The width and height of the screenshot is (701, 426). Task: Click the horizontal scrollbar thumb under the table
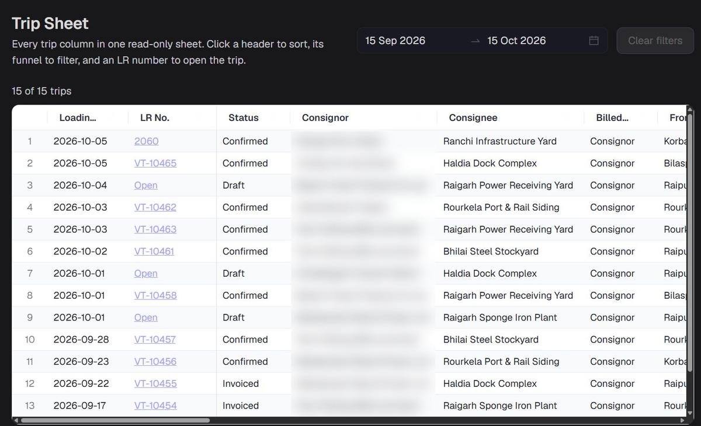pos(115,420)
